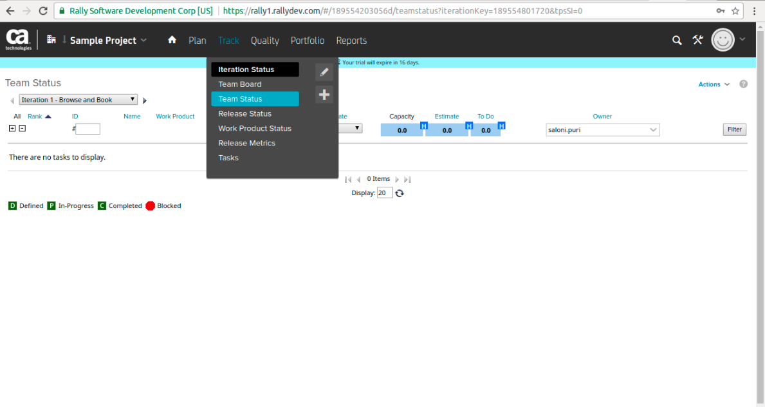
Task: Open the Iteration 1 - Browse and Book selector
Action: (78, 100)
